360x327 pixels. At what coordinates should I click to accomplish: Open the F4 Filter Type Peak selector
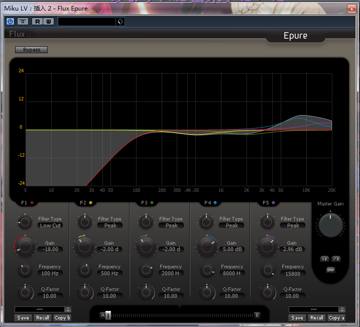pyautogui.click(x=231, y=226)
